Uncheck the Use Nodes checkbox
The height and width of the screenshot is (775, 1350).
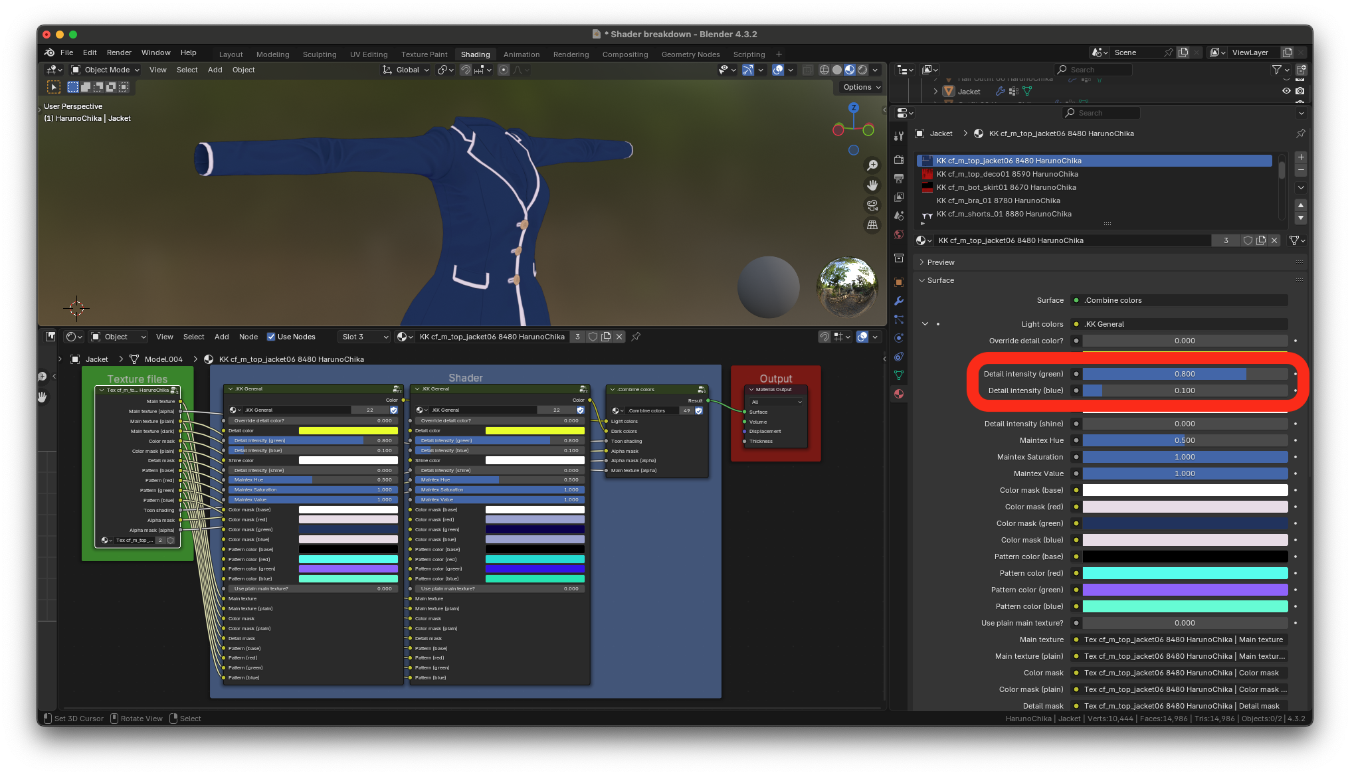click(x=271, y=337)
